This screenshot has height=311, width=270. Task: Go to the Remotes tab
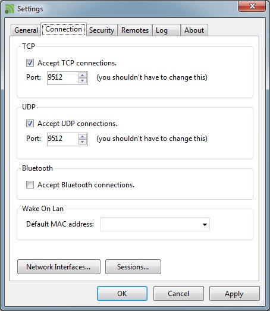(x=135, y=30)
